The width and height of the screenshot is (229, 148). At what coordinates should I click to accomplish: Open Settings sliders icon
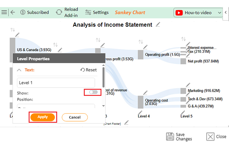click(x=88, y=12)
